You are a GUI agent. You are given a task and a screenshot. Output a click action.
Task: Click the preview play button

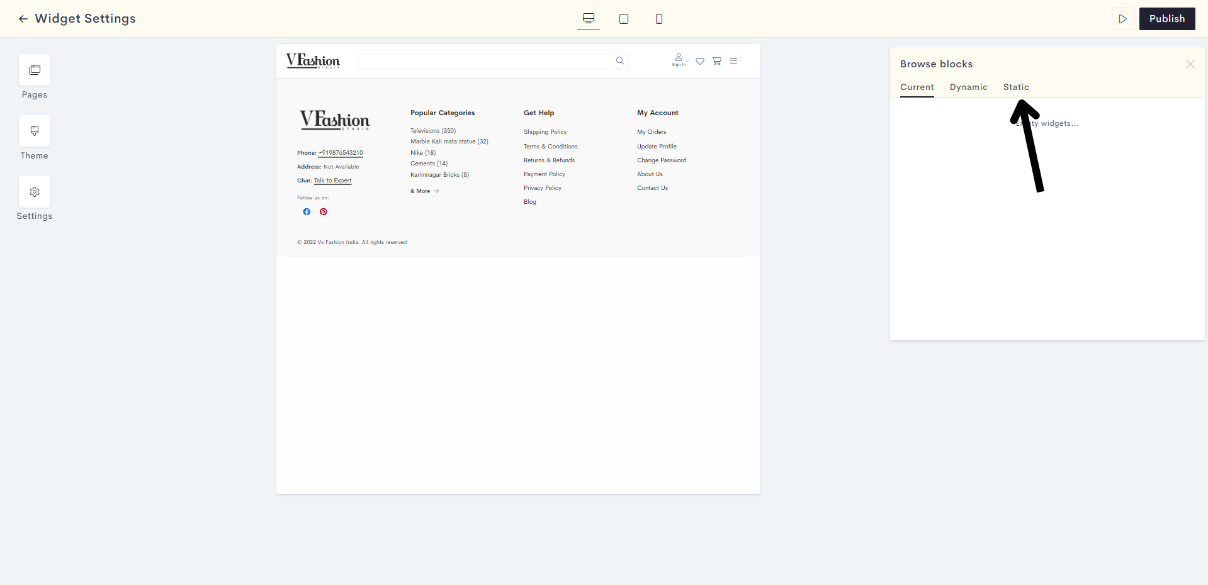tap(1122, 19)
